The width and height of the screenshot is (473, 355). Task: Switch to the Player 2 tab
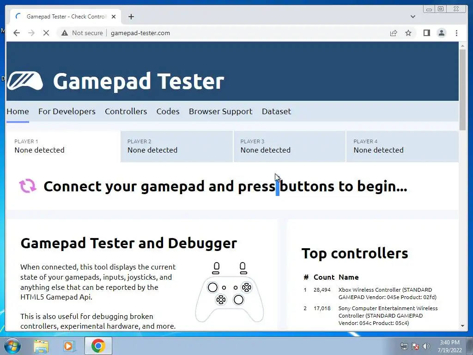[177, 147]
